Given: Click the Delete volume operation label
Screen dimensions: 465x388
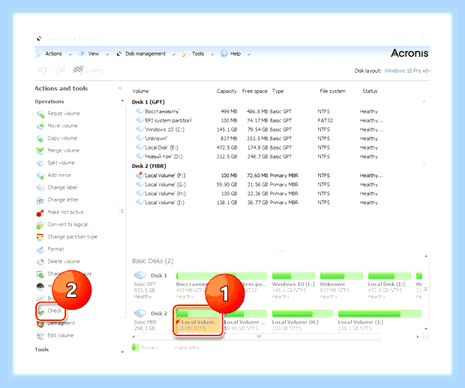Looking at the screenshot, I should (64, 262).
